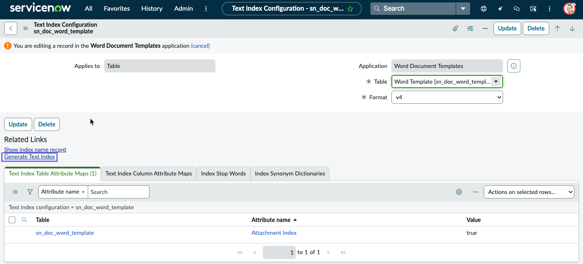The height and width of the screenshot is (264, 583).
Task: Go to next page of the list
Action: [329, 252]
